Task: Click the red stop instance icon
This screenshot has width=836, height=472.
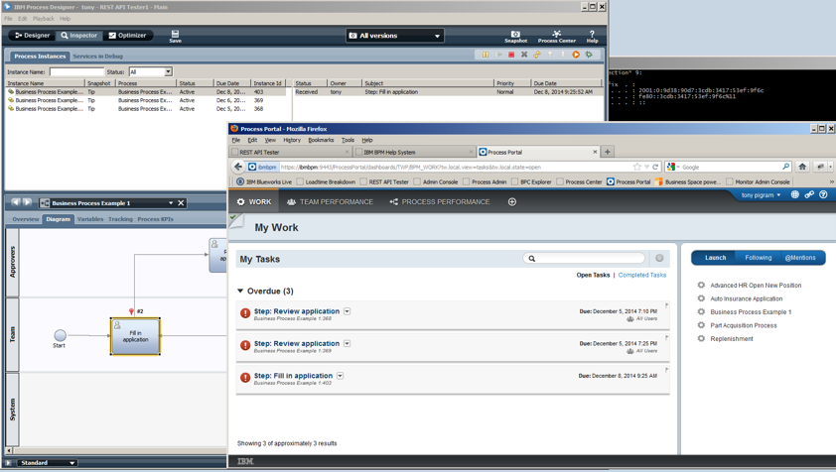Action: tap(511, 55)
